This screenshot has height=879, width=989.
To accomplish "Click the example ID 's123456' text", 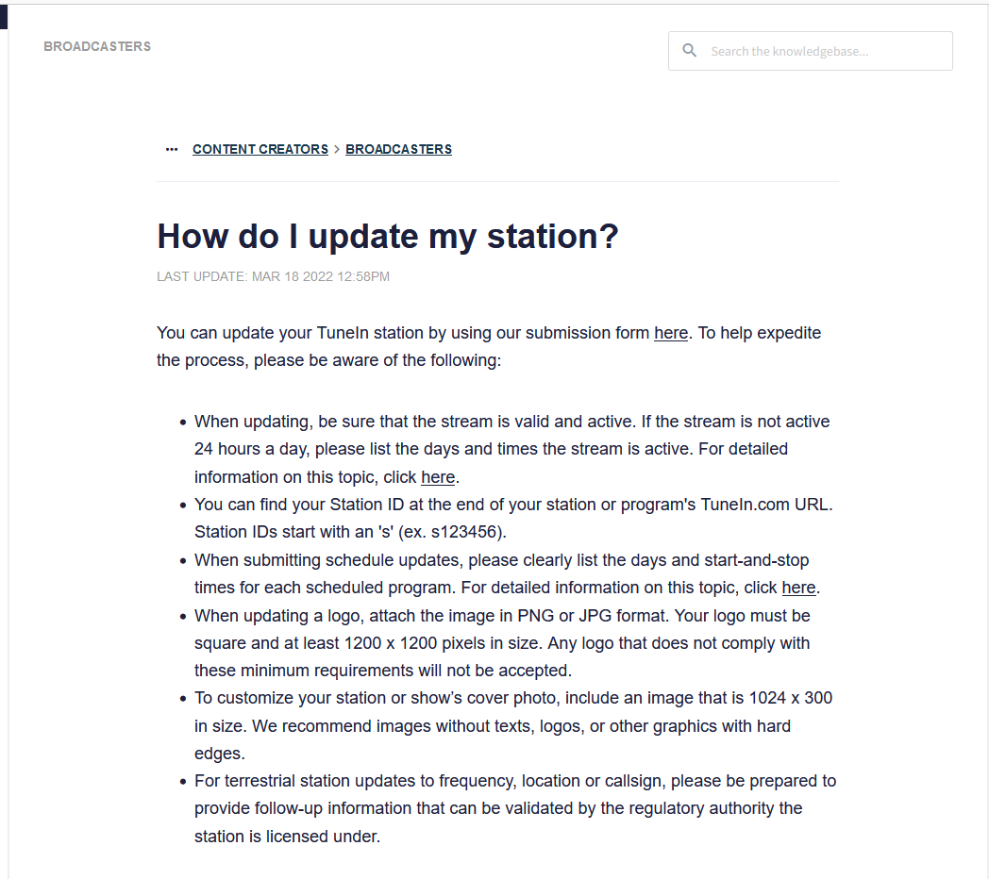I will point(463,532).
